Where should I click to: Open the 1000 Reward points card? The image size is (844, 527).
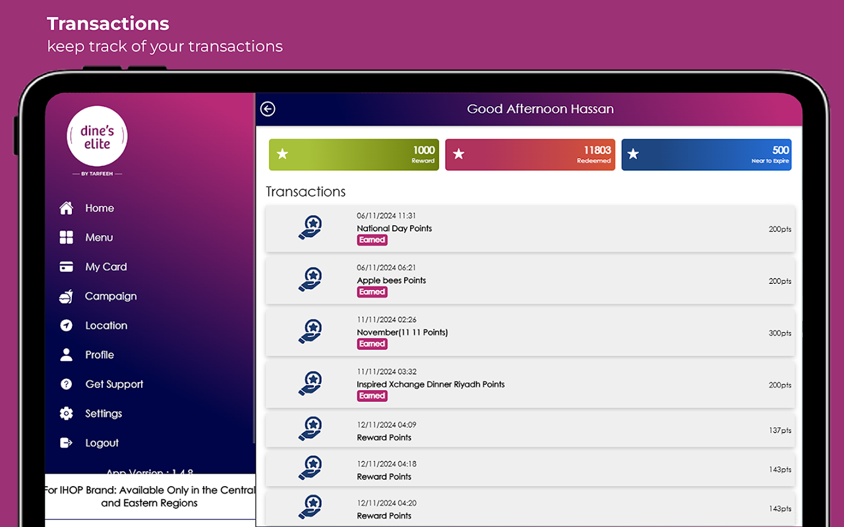[354, 155]
